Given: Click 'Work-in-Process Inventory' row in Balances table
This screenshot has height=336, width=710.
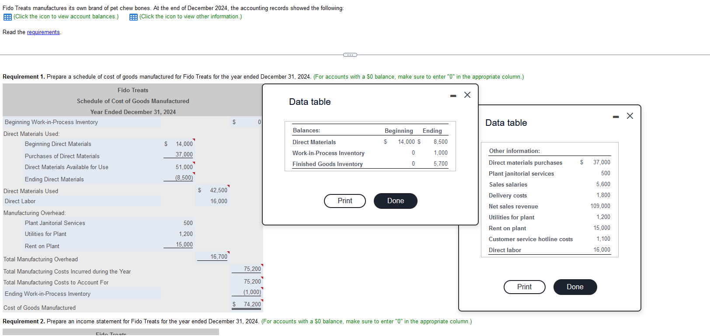Looking at the screenshot, I should (370, 153).
